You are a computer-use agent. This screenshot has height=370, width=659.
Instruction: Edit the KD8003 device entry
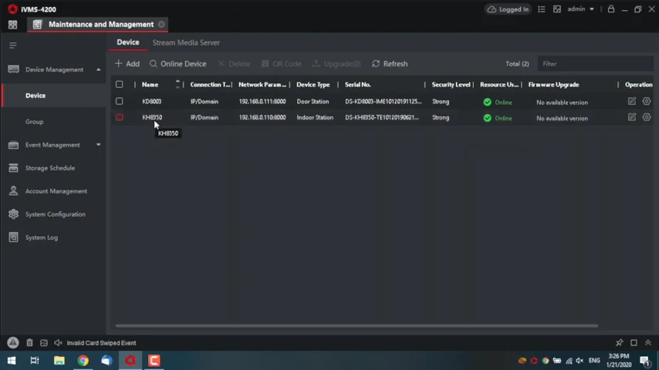coord(632,101)
